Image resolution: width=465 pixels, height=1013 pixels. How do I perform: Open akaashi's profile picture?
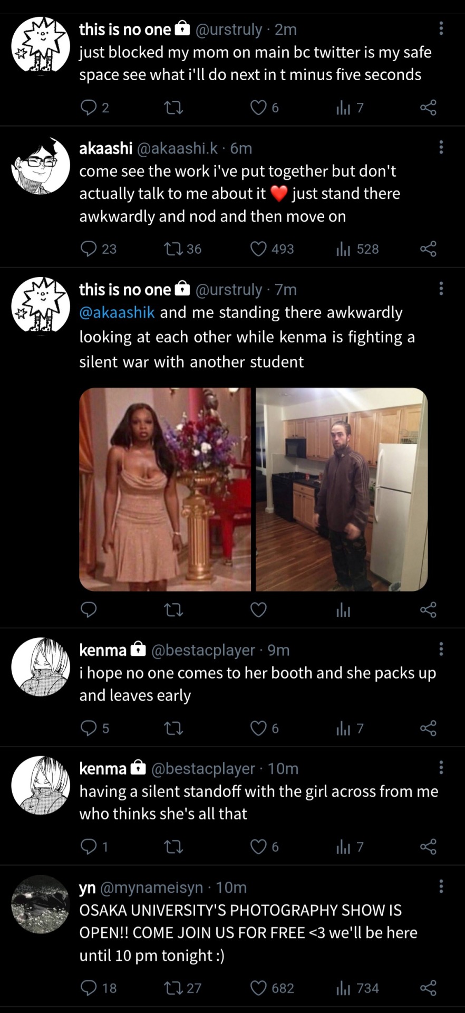(x=41, y=165)
